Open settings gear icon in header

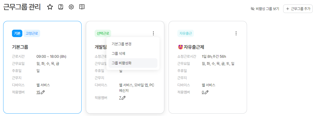[71, 7]
